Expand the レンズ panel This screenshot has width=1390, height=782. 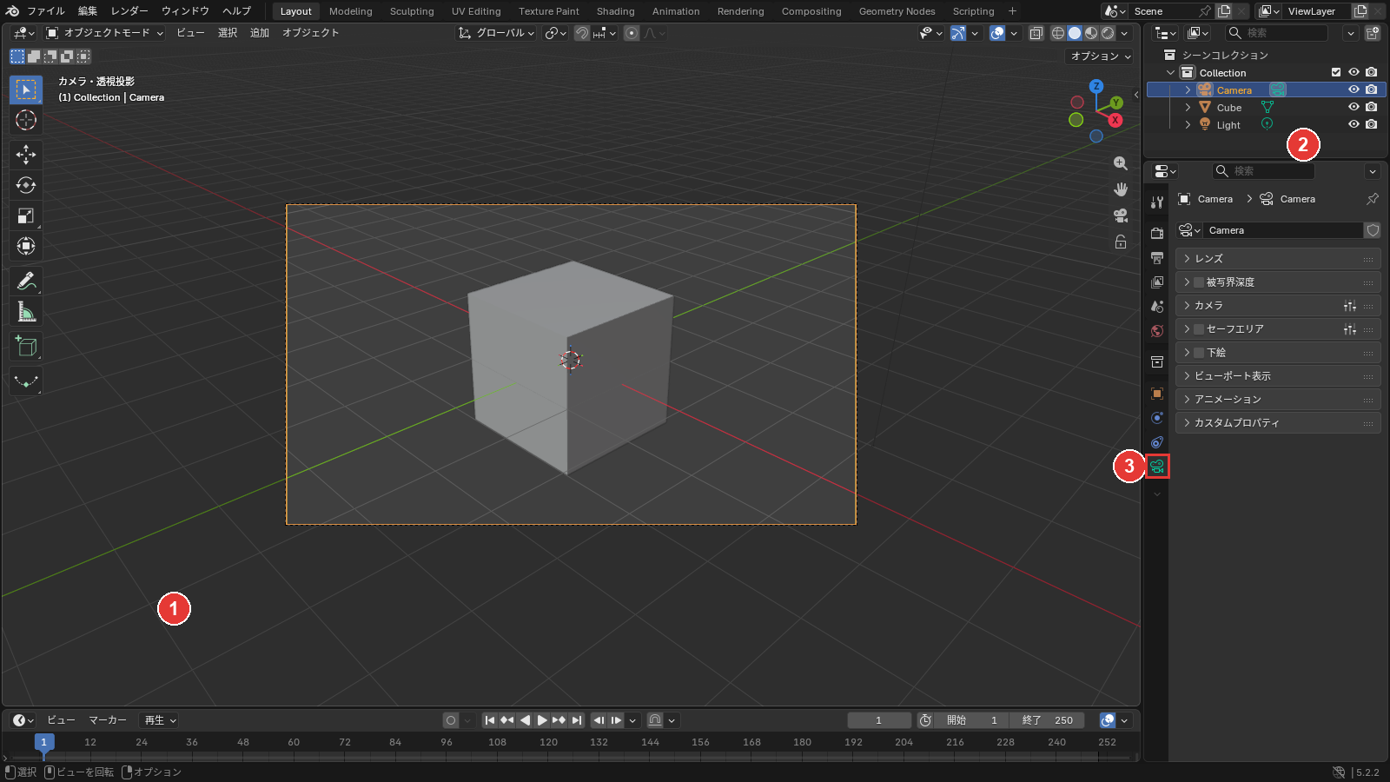tap(1278, 259)
